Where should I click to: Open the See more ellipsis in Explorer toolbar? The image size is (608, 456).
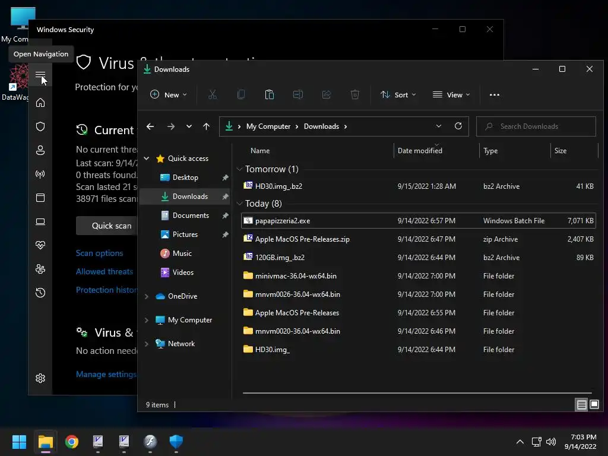(x=495, y=94)
